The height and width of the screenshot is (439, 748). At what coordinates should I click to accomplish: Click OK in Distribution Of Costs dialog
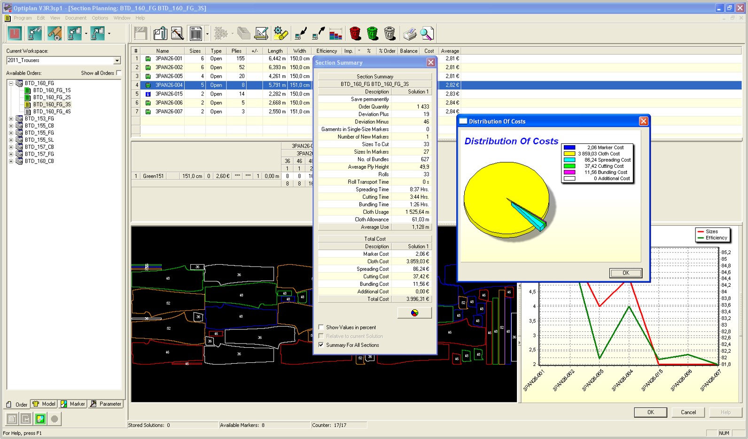[x=625, y=273]
